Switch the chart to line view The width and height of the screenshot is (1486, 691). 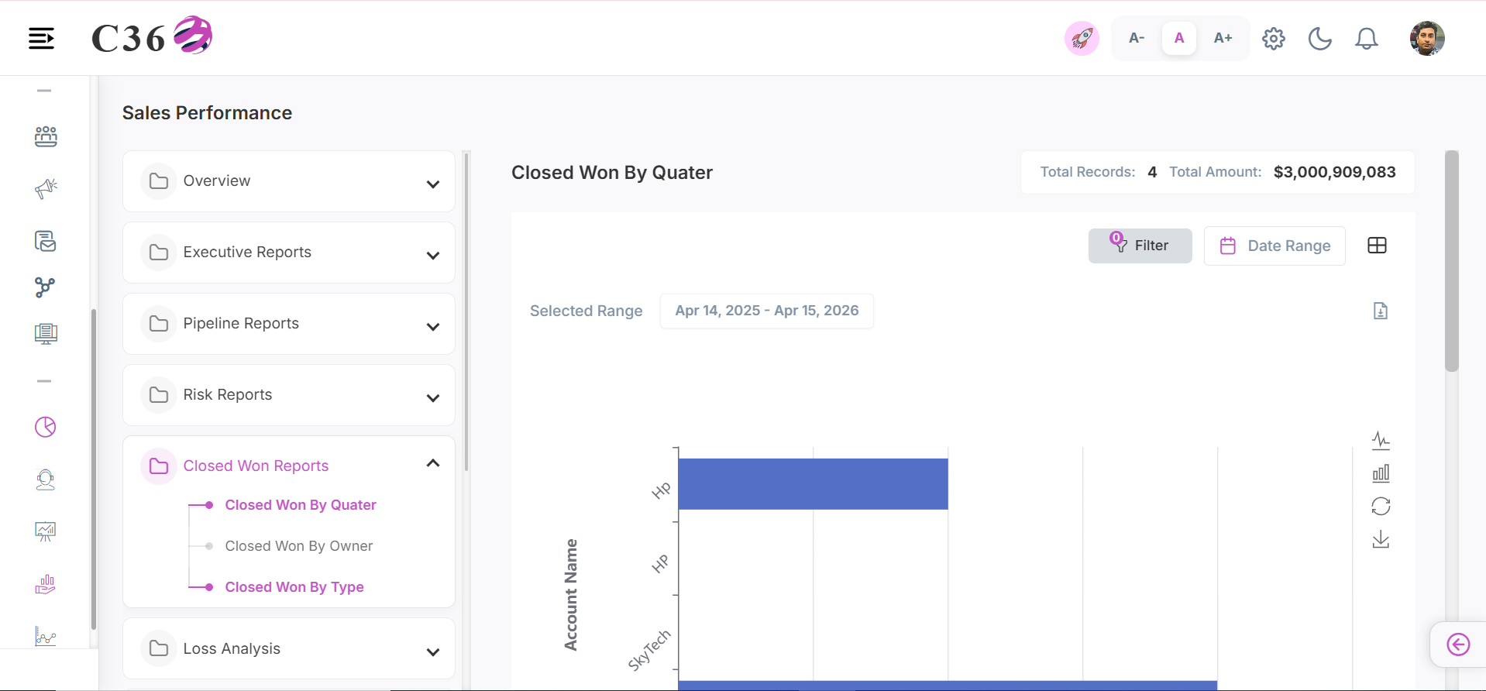(x=1381, y=441)
